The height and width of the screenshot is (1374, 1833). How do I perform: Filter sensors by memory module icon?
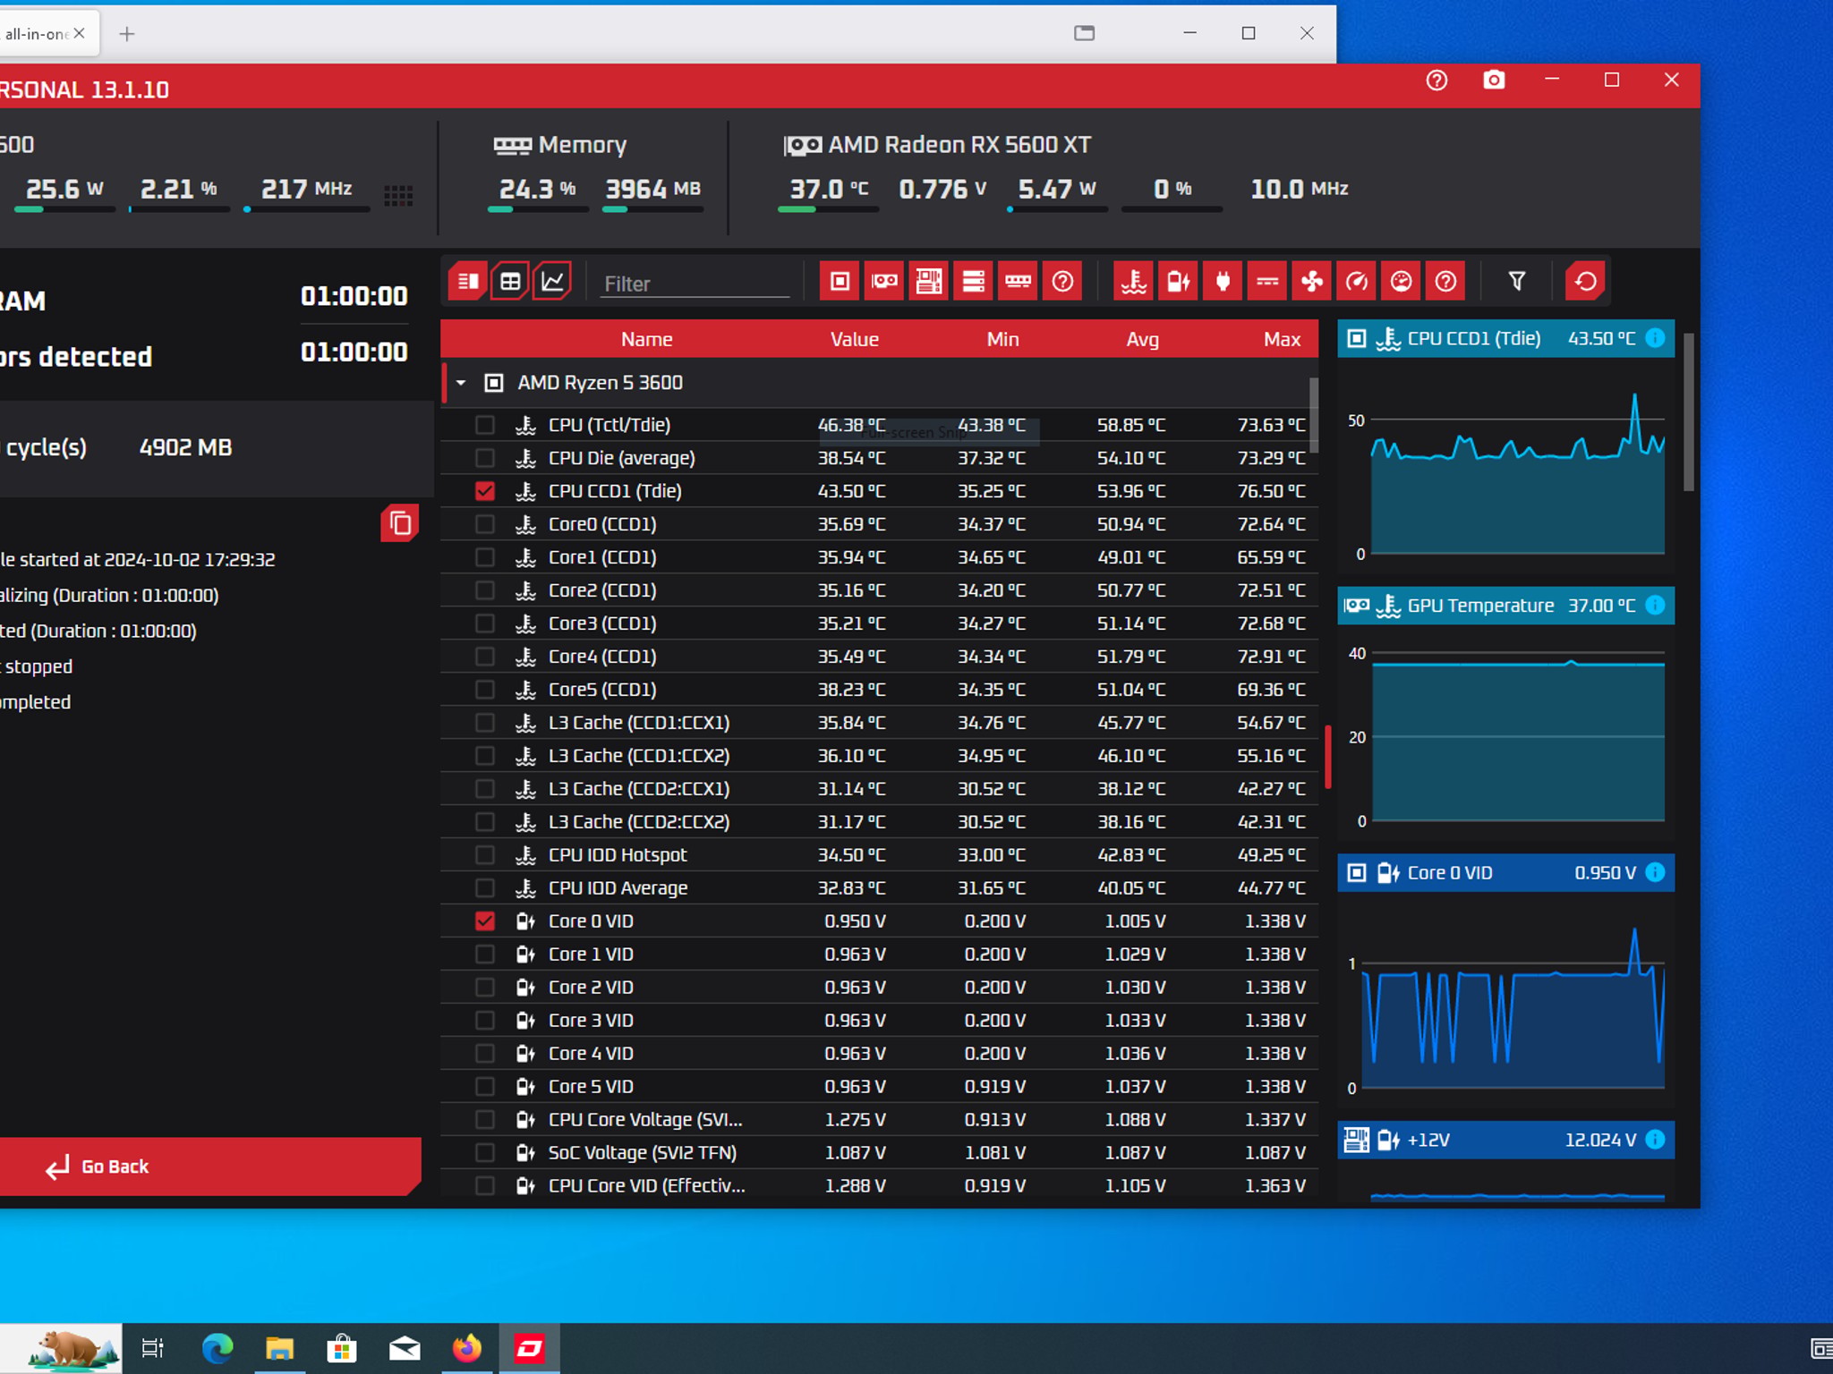pos(1019,282)
